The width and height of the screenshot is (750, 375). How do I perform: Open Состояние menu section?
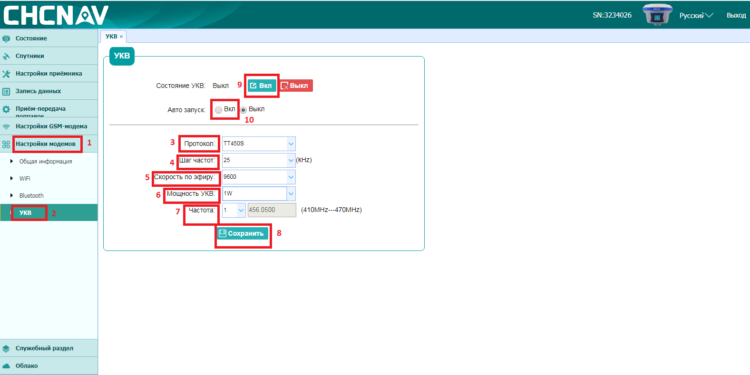49,38
